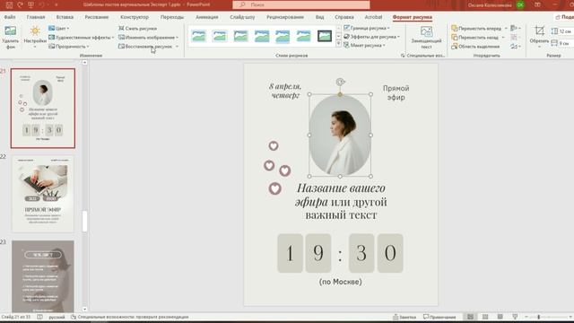This screenshot has height=323, width=574.
Task: Open Область выделения selection pane
Action: (475, 47)
